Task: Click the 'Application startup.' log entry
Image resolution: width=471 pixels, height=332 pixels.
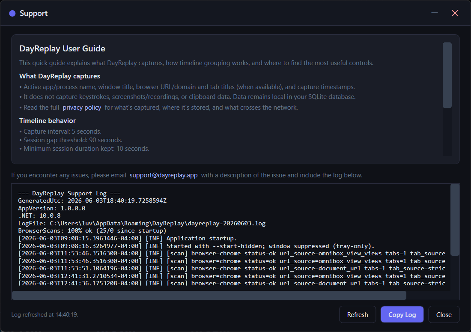Action: click(127, 238)
